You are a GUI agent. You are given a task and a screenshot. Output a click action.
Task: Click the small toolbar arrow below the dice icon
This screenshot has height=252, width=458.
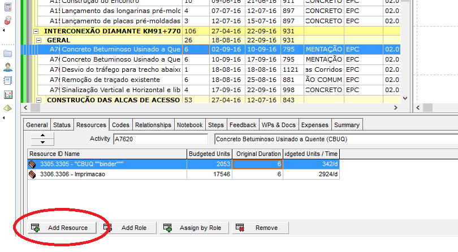click(x=3, y=31)
